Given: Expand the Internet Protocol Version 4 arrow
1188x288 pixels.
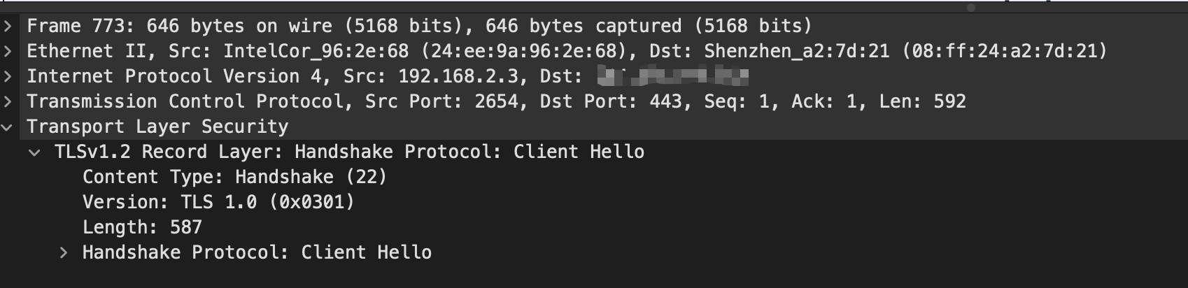Looking at the screenshot, I should pos(7,77).
